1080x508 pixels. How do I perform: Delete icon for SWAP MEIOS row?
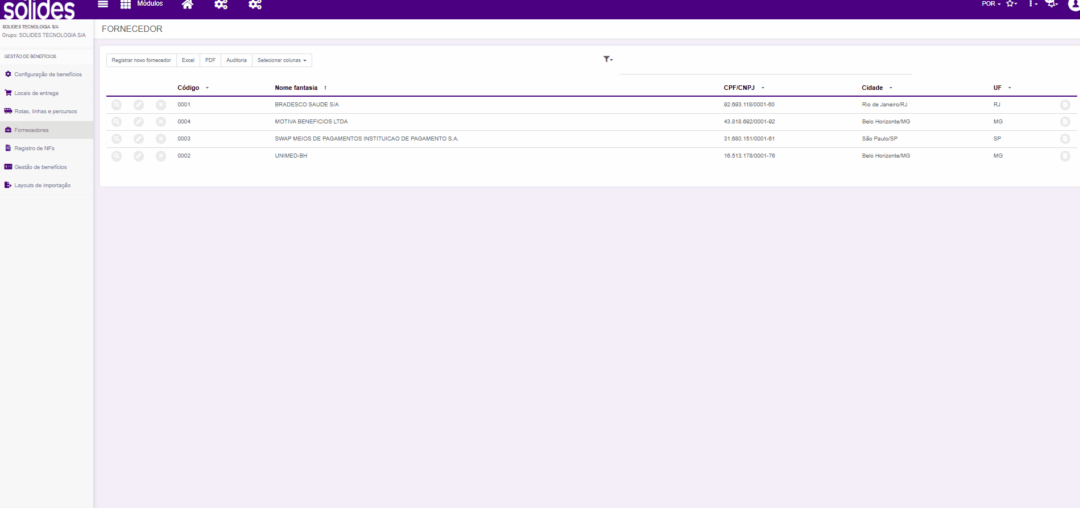tap(161, 139)
